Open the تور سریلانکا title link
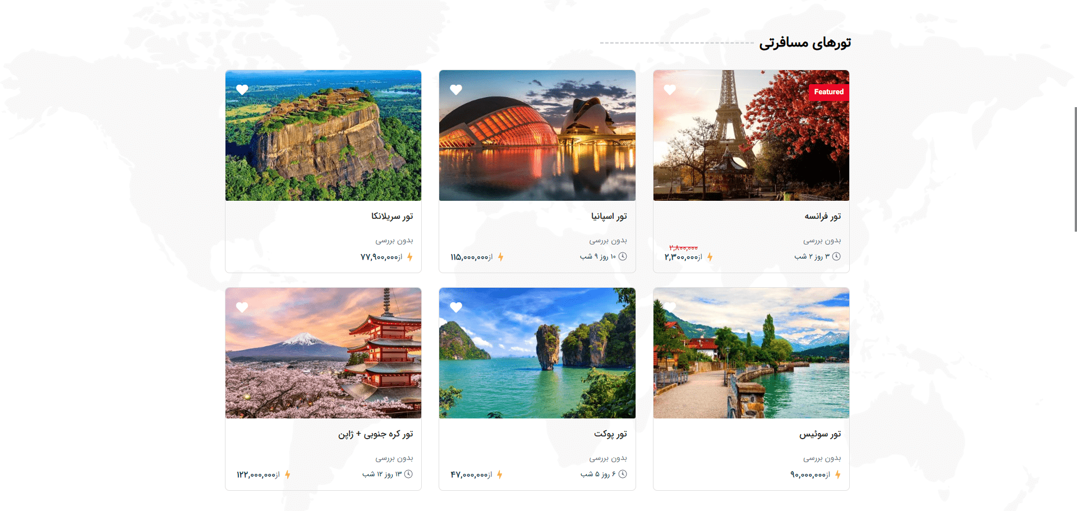This screenshot has height=511, width=1077. 392,216
